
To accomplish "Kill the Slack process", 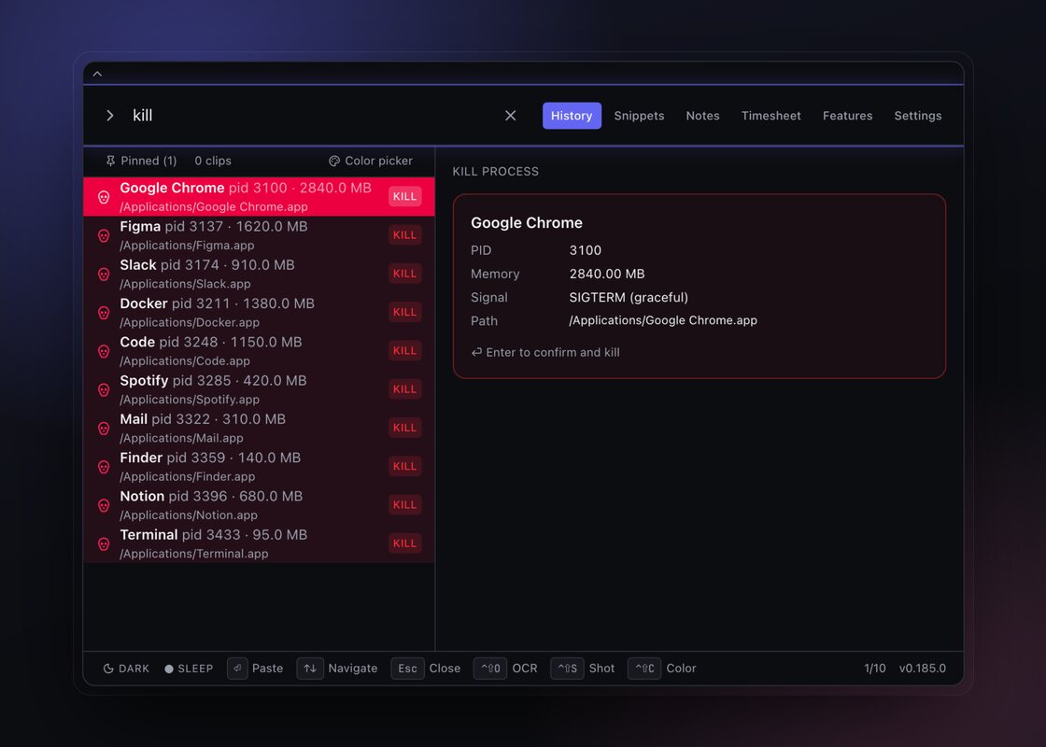I will pyautogui.click(x=405, y=274).
